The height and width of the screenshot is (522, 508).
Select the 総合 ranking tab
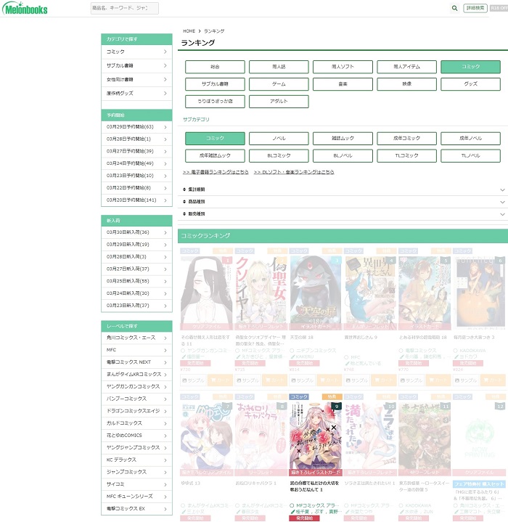215,67
